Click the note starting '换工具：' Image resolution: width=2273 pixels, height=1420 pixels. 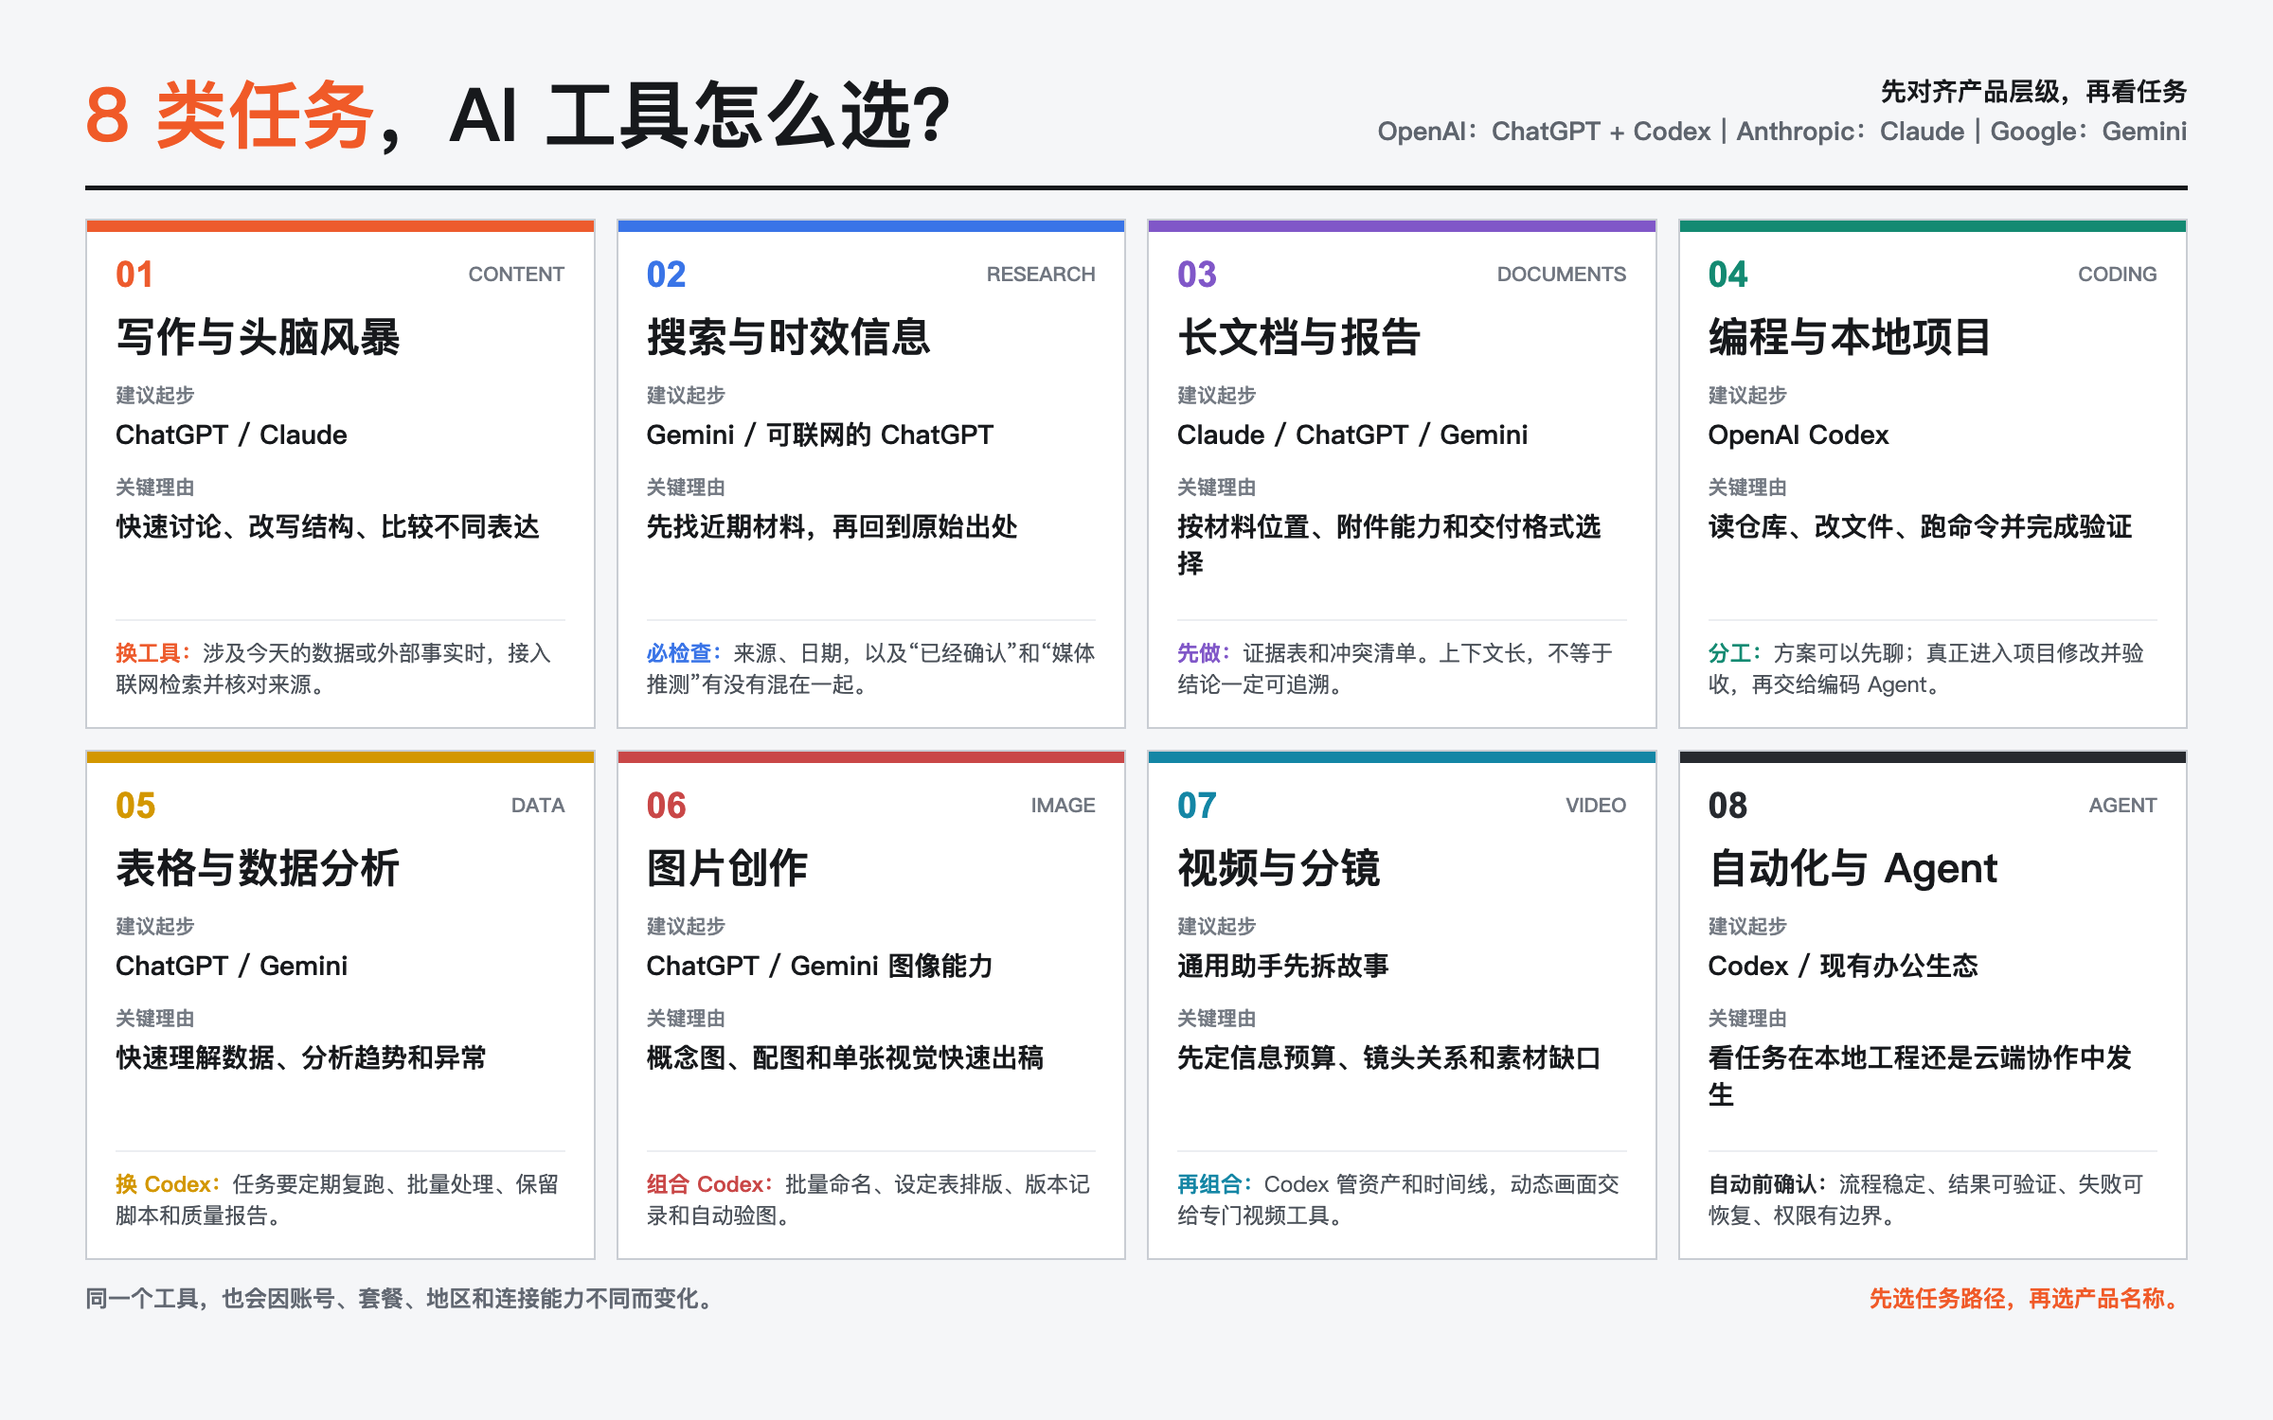click(x=333, y=668)
